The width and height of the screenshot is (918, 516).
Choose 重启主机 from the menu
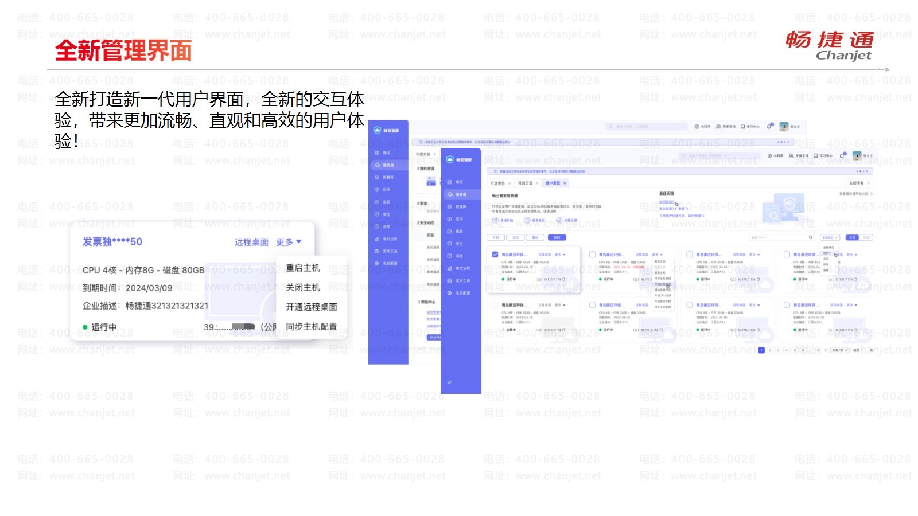pos(303,268)
